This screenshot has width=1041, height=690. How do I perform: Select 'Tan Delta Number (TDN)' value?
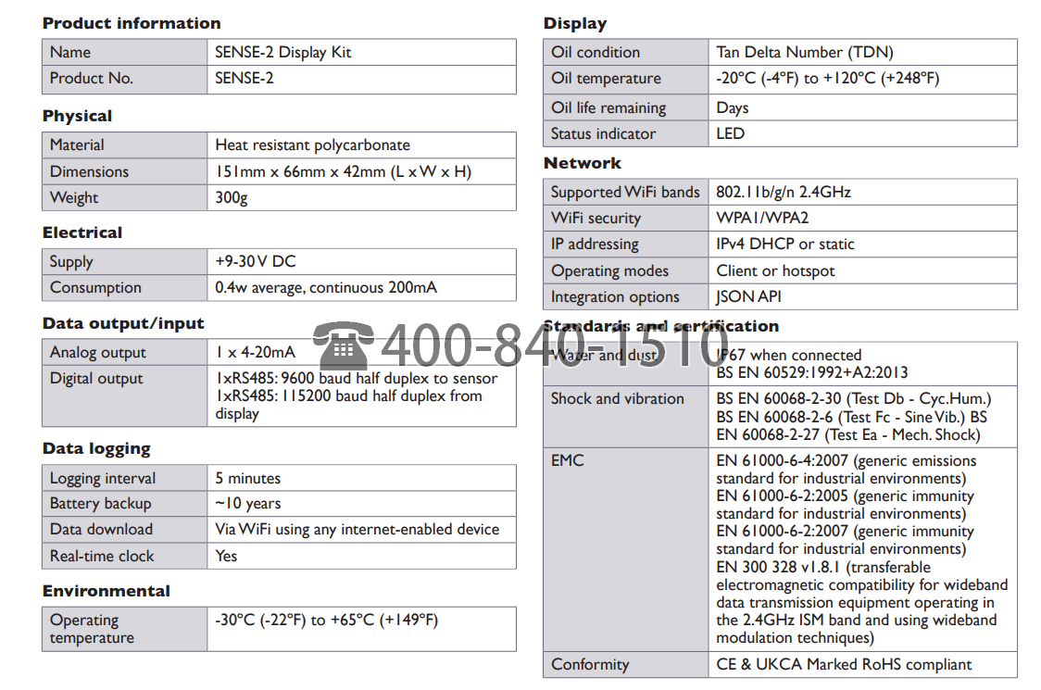coord(805,53)
